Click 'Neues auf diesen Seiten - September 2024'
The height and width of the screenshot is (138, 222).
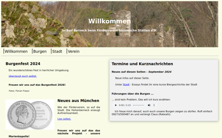[141, 72]
